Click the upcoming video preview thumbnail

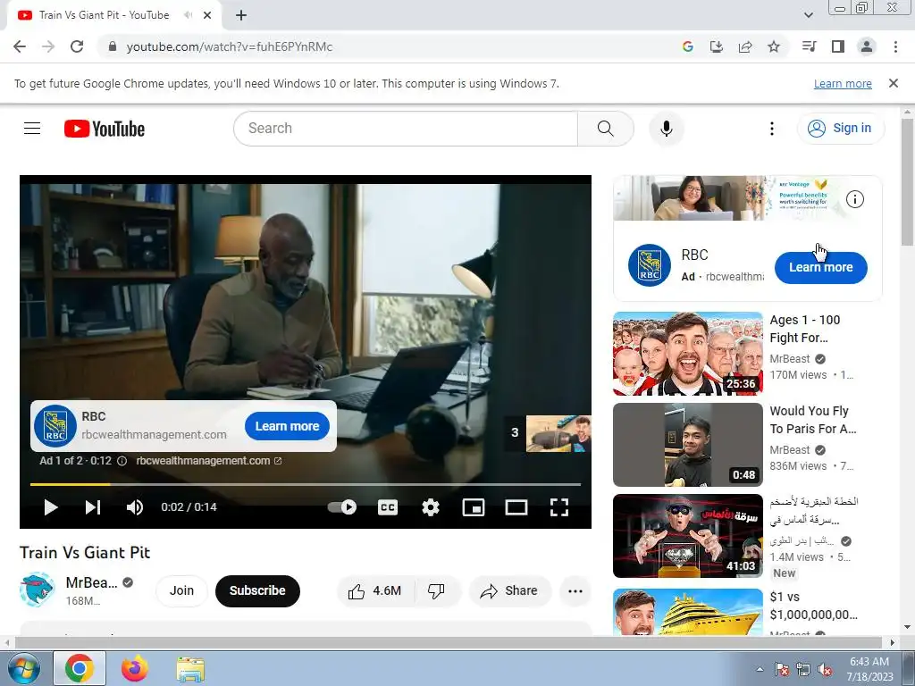(558, 433)
